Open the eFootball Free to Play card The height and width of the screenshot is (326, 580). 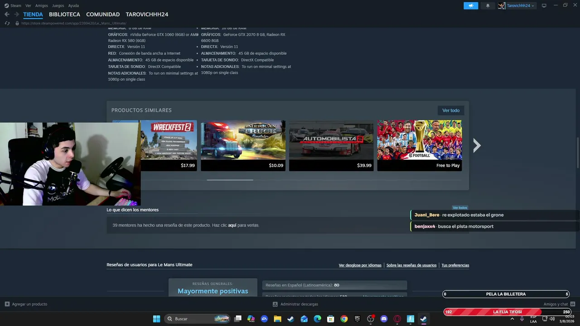[420, 145]
